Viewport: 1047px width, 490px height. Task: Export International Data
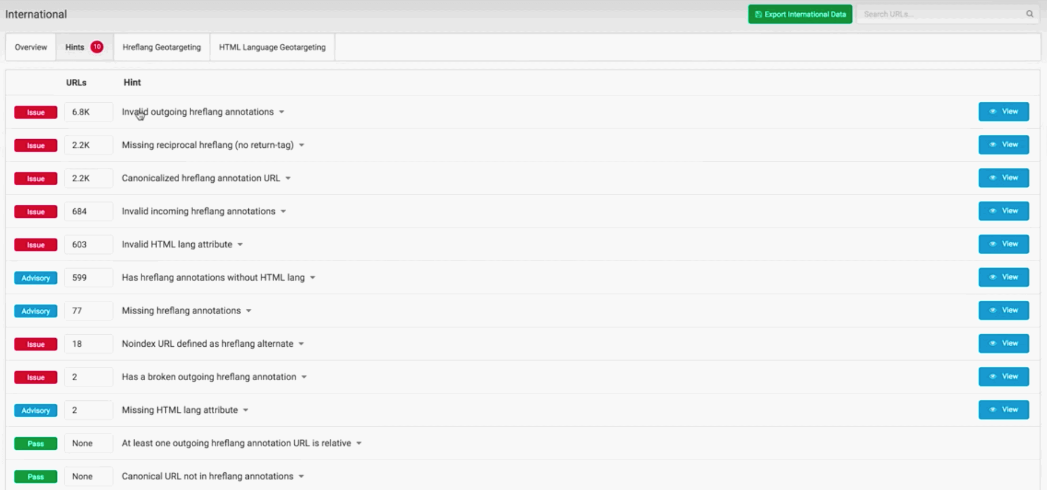(x=800, y=14)
